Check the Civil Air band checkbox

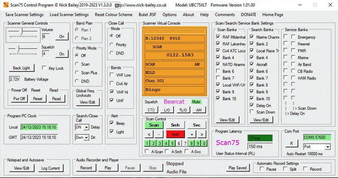[112, 83]
